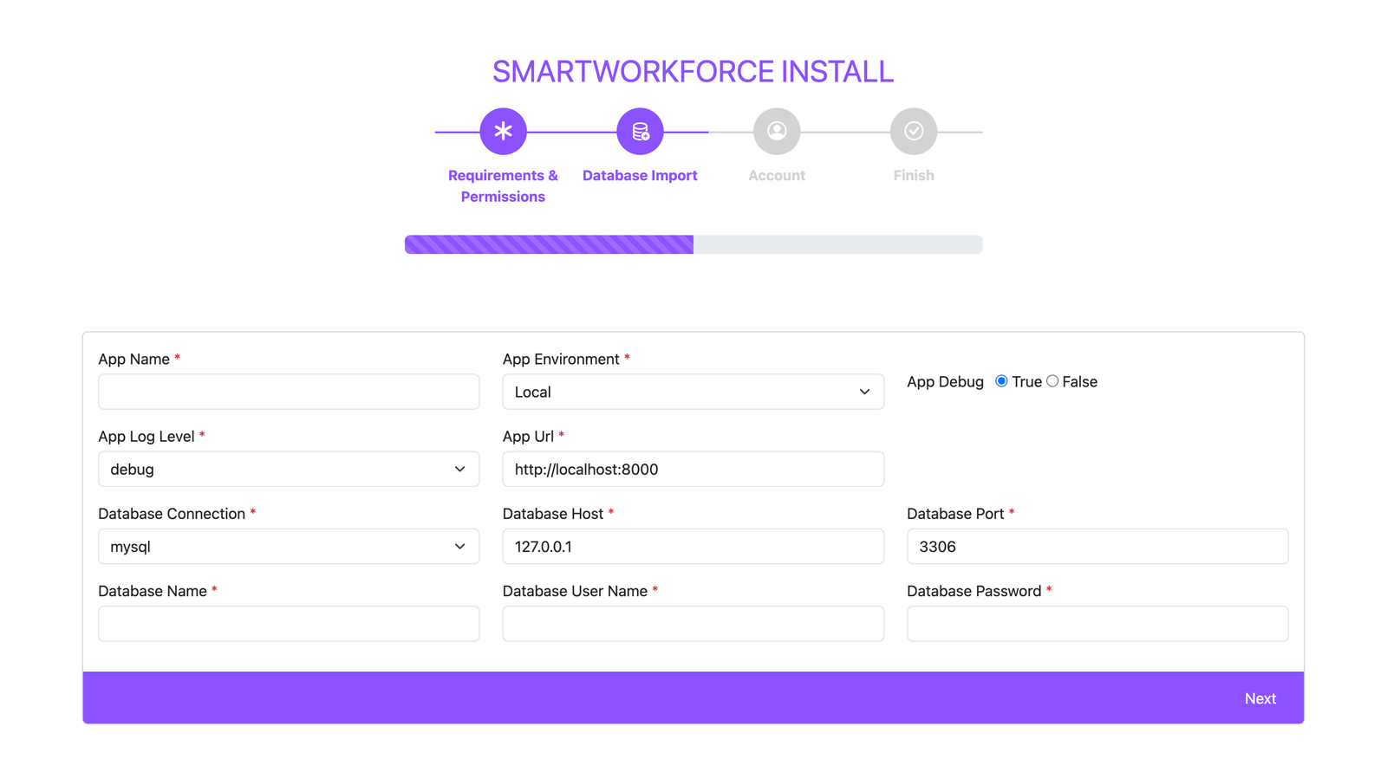
Task: Focus the Database Name input field
Action: pyautogui.click(x=288, y=624)
